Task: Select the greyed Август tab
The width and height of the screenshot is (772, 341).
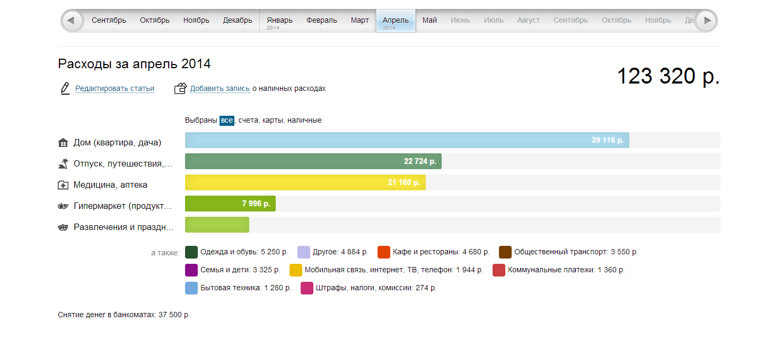Action: click(529, 21)
